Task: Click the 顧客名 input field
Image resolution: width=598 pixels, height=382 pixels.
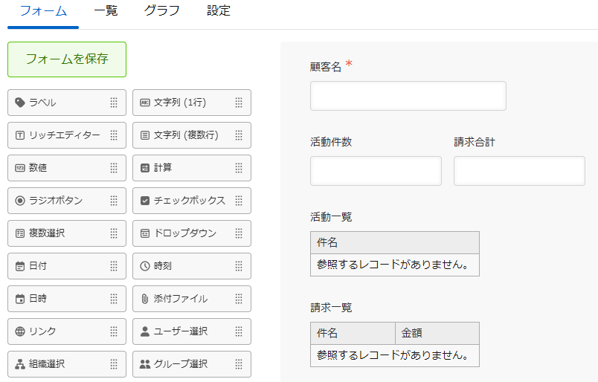Action: pos(408,96)
